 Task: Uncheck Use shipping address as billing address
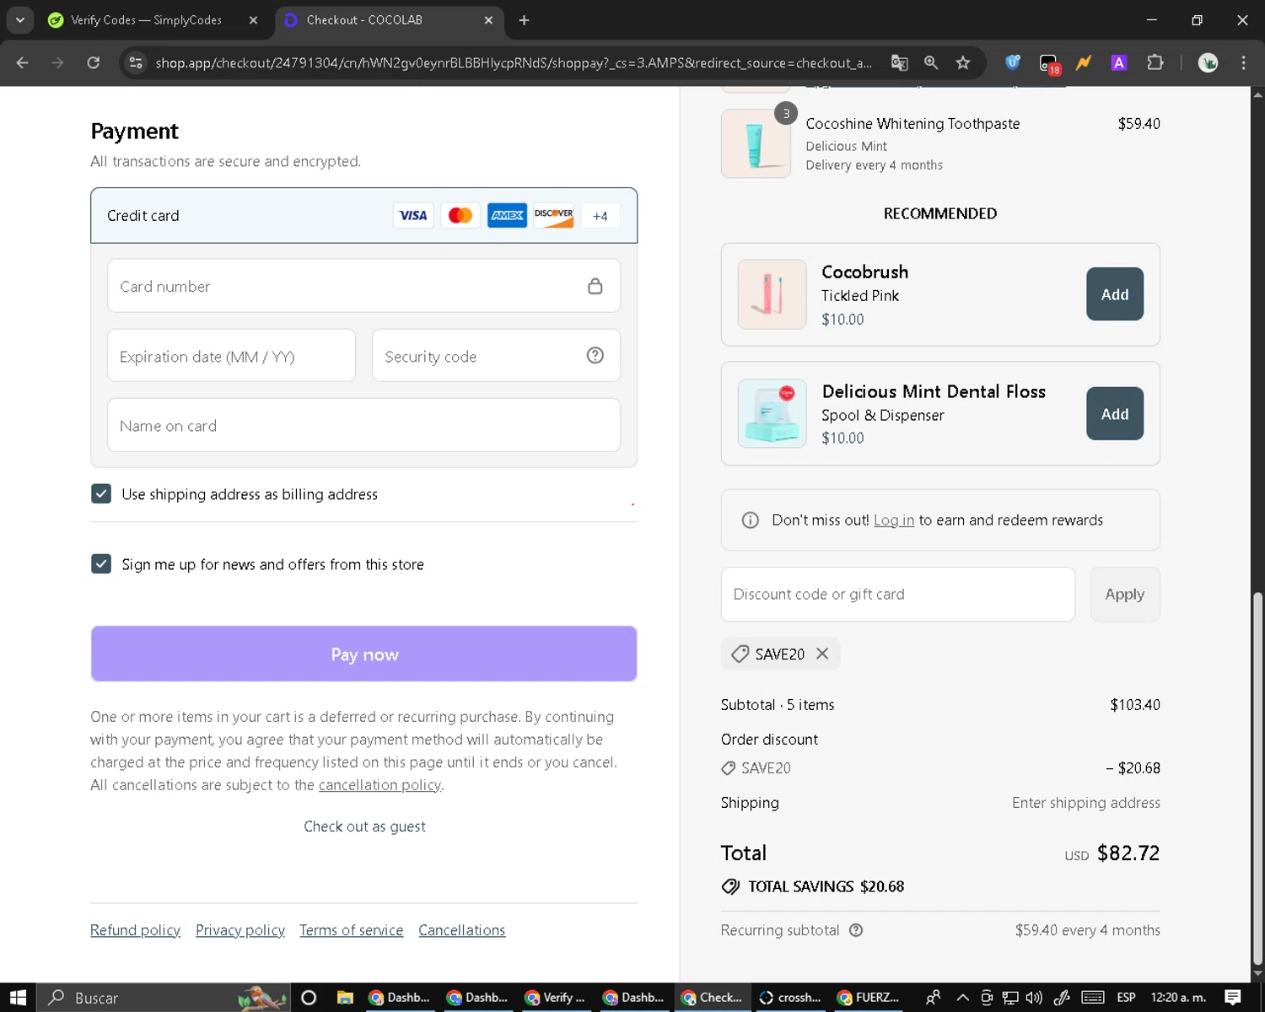coord(101,494)
